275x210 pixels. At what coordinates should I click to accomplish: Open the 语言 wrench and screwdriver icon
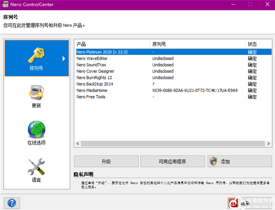(37, 166)
